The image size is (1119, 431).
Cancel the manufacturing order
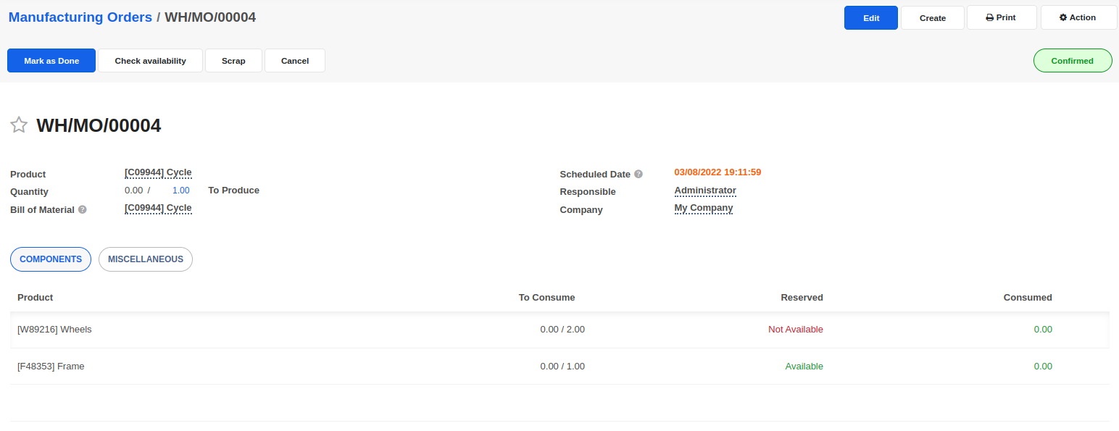tap(294, 61)
